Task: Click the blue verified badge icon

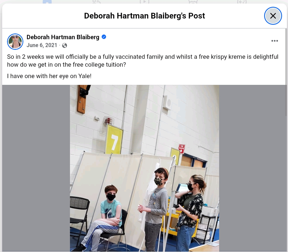Action: (x=104, y=37)
